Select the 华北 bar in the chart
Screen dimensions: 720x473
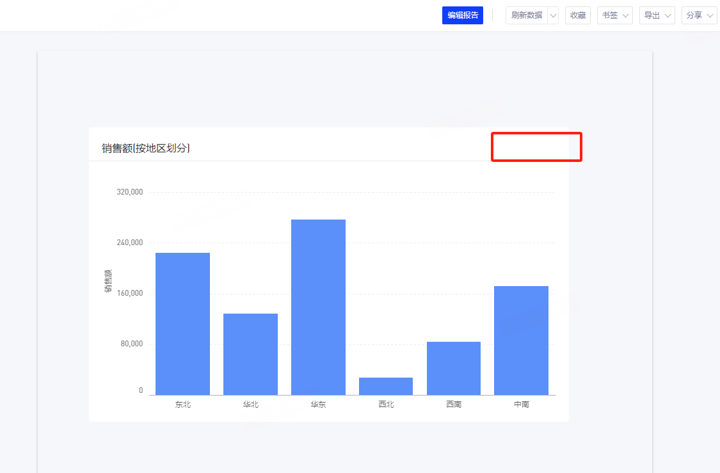(250, 353)
